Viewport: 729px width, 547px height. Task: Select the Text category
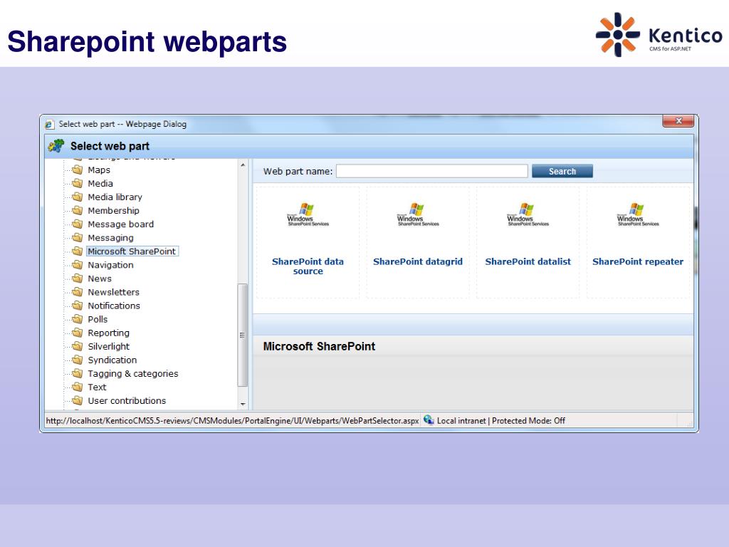coord(97,387)
